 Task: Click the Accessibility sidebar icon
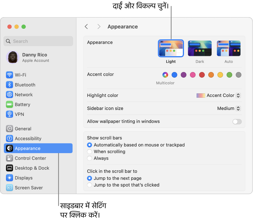(10, 138)
